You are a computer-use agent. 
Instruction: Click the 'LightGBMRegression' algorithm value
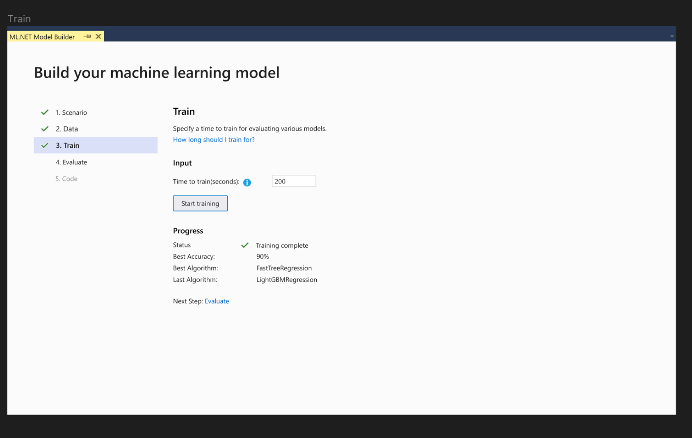(x=286, y=280)
